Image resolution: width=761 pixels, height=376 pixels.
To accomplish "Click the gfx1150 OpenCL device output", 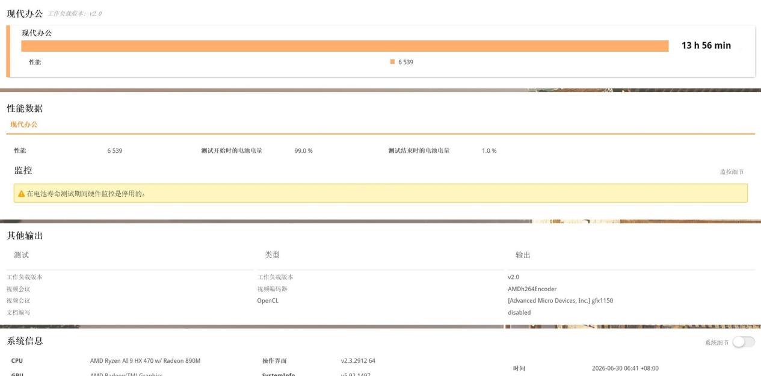I will (560, 300).
